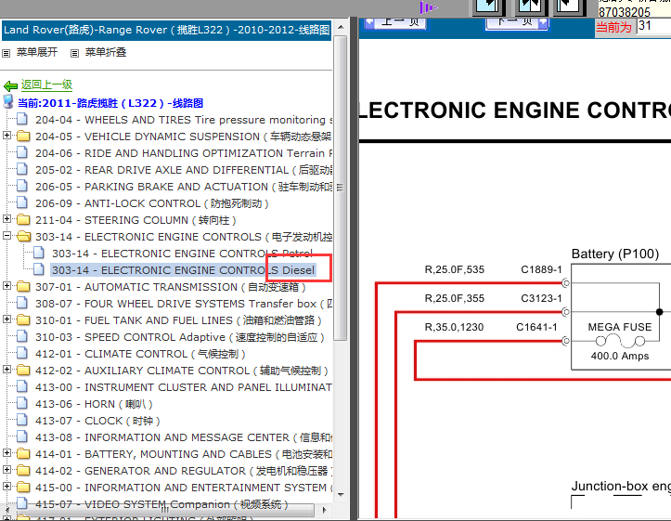Expand the 412-02 AUXILIARY CLIMATE CONTROL node
This screenshot has height=521, width=671.
(6, 369)
